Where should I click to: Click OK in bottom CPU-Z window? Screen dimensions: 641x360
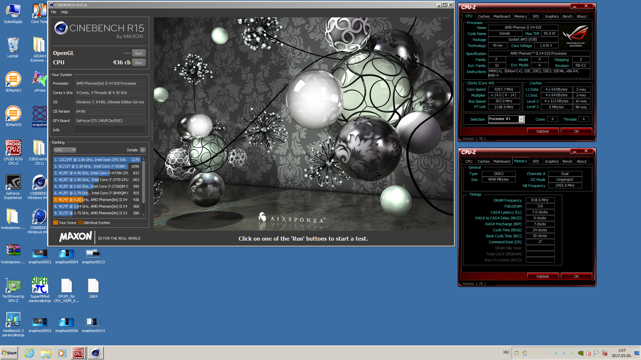pos(576,276)
